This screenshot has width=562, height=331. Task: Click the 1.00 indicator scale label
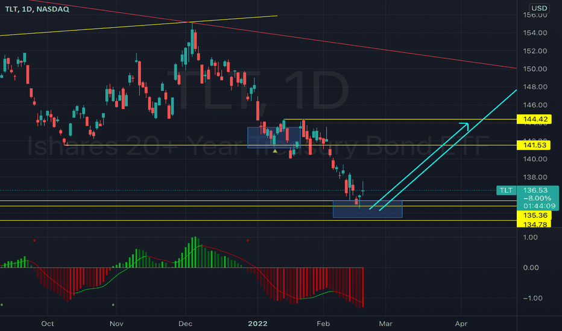click(x=531, y=237)
